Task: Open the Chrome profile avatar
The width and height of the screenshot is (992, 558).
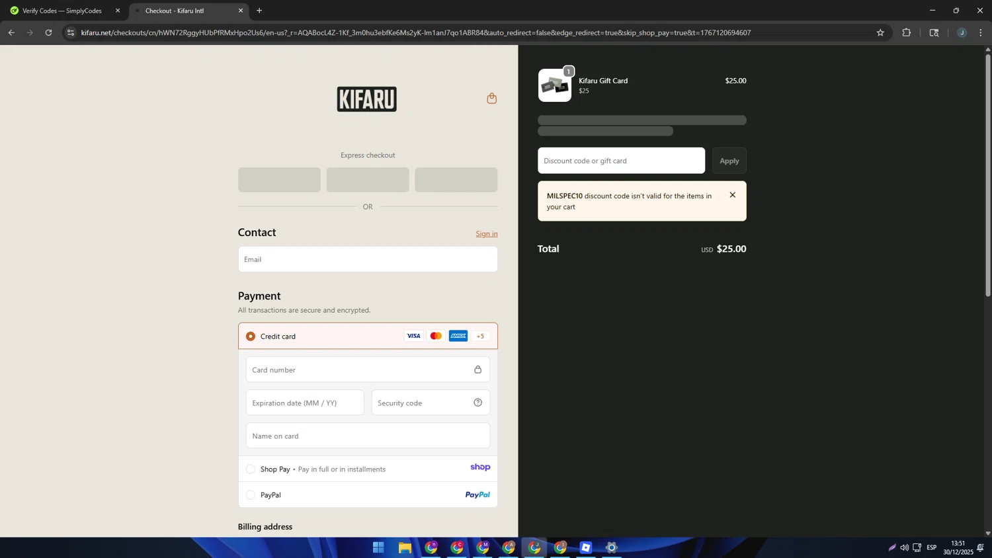Action: pos(962,32)
